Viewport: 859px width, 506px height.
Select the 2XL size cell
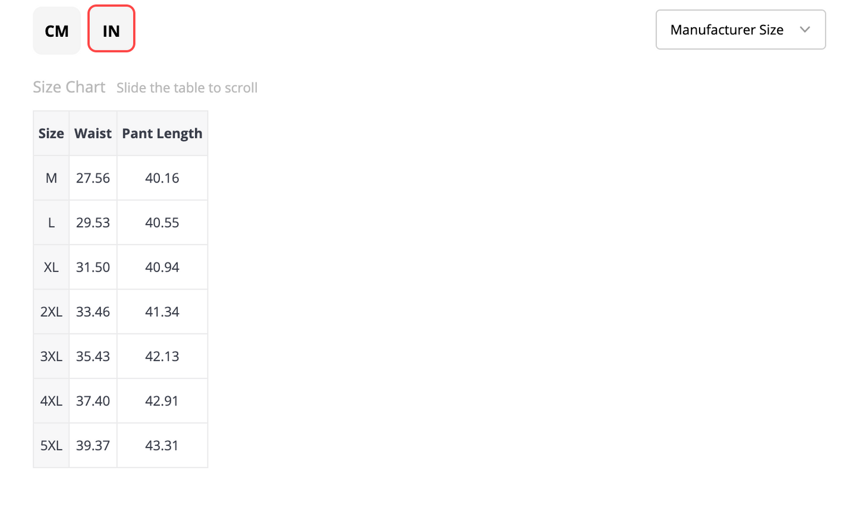pyautogui.click(x=51, y=312)
